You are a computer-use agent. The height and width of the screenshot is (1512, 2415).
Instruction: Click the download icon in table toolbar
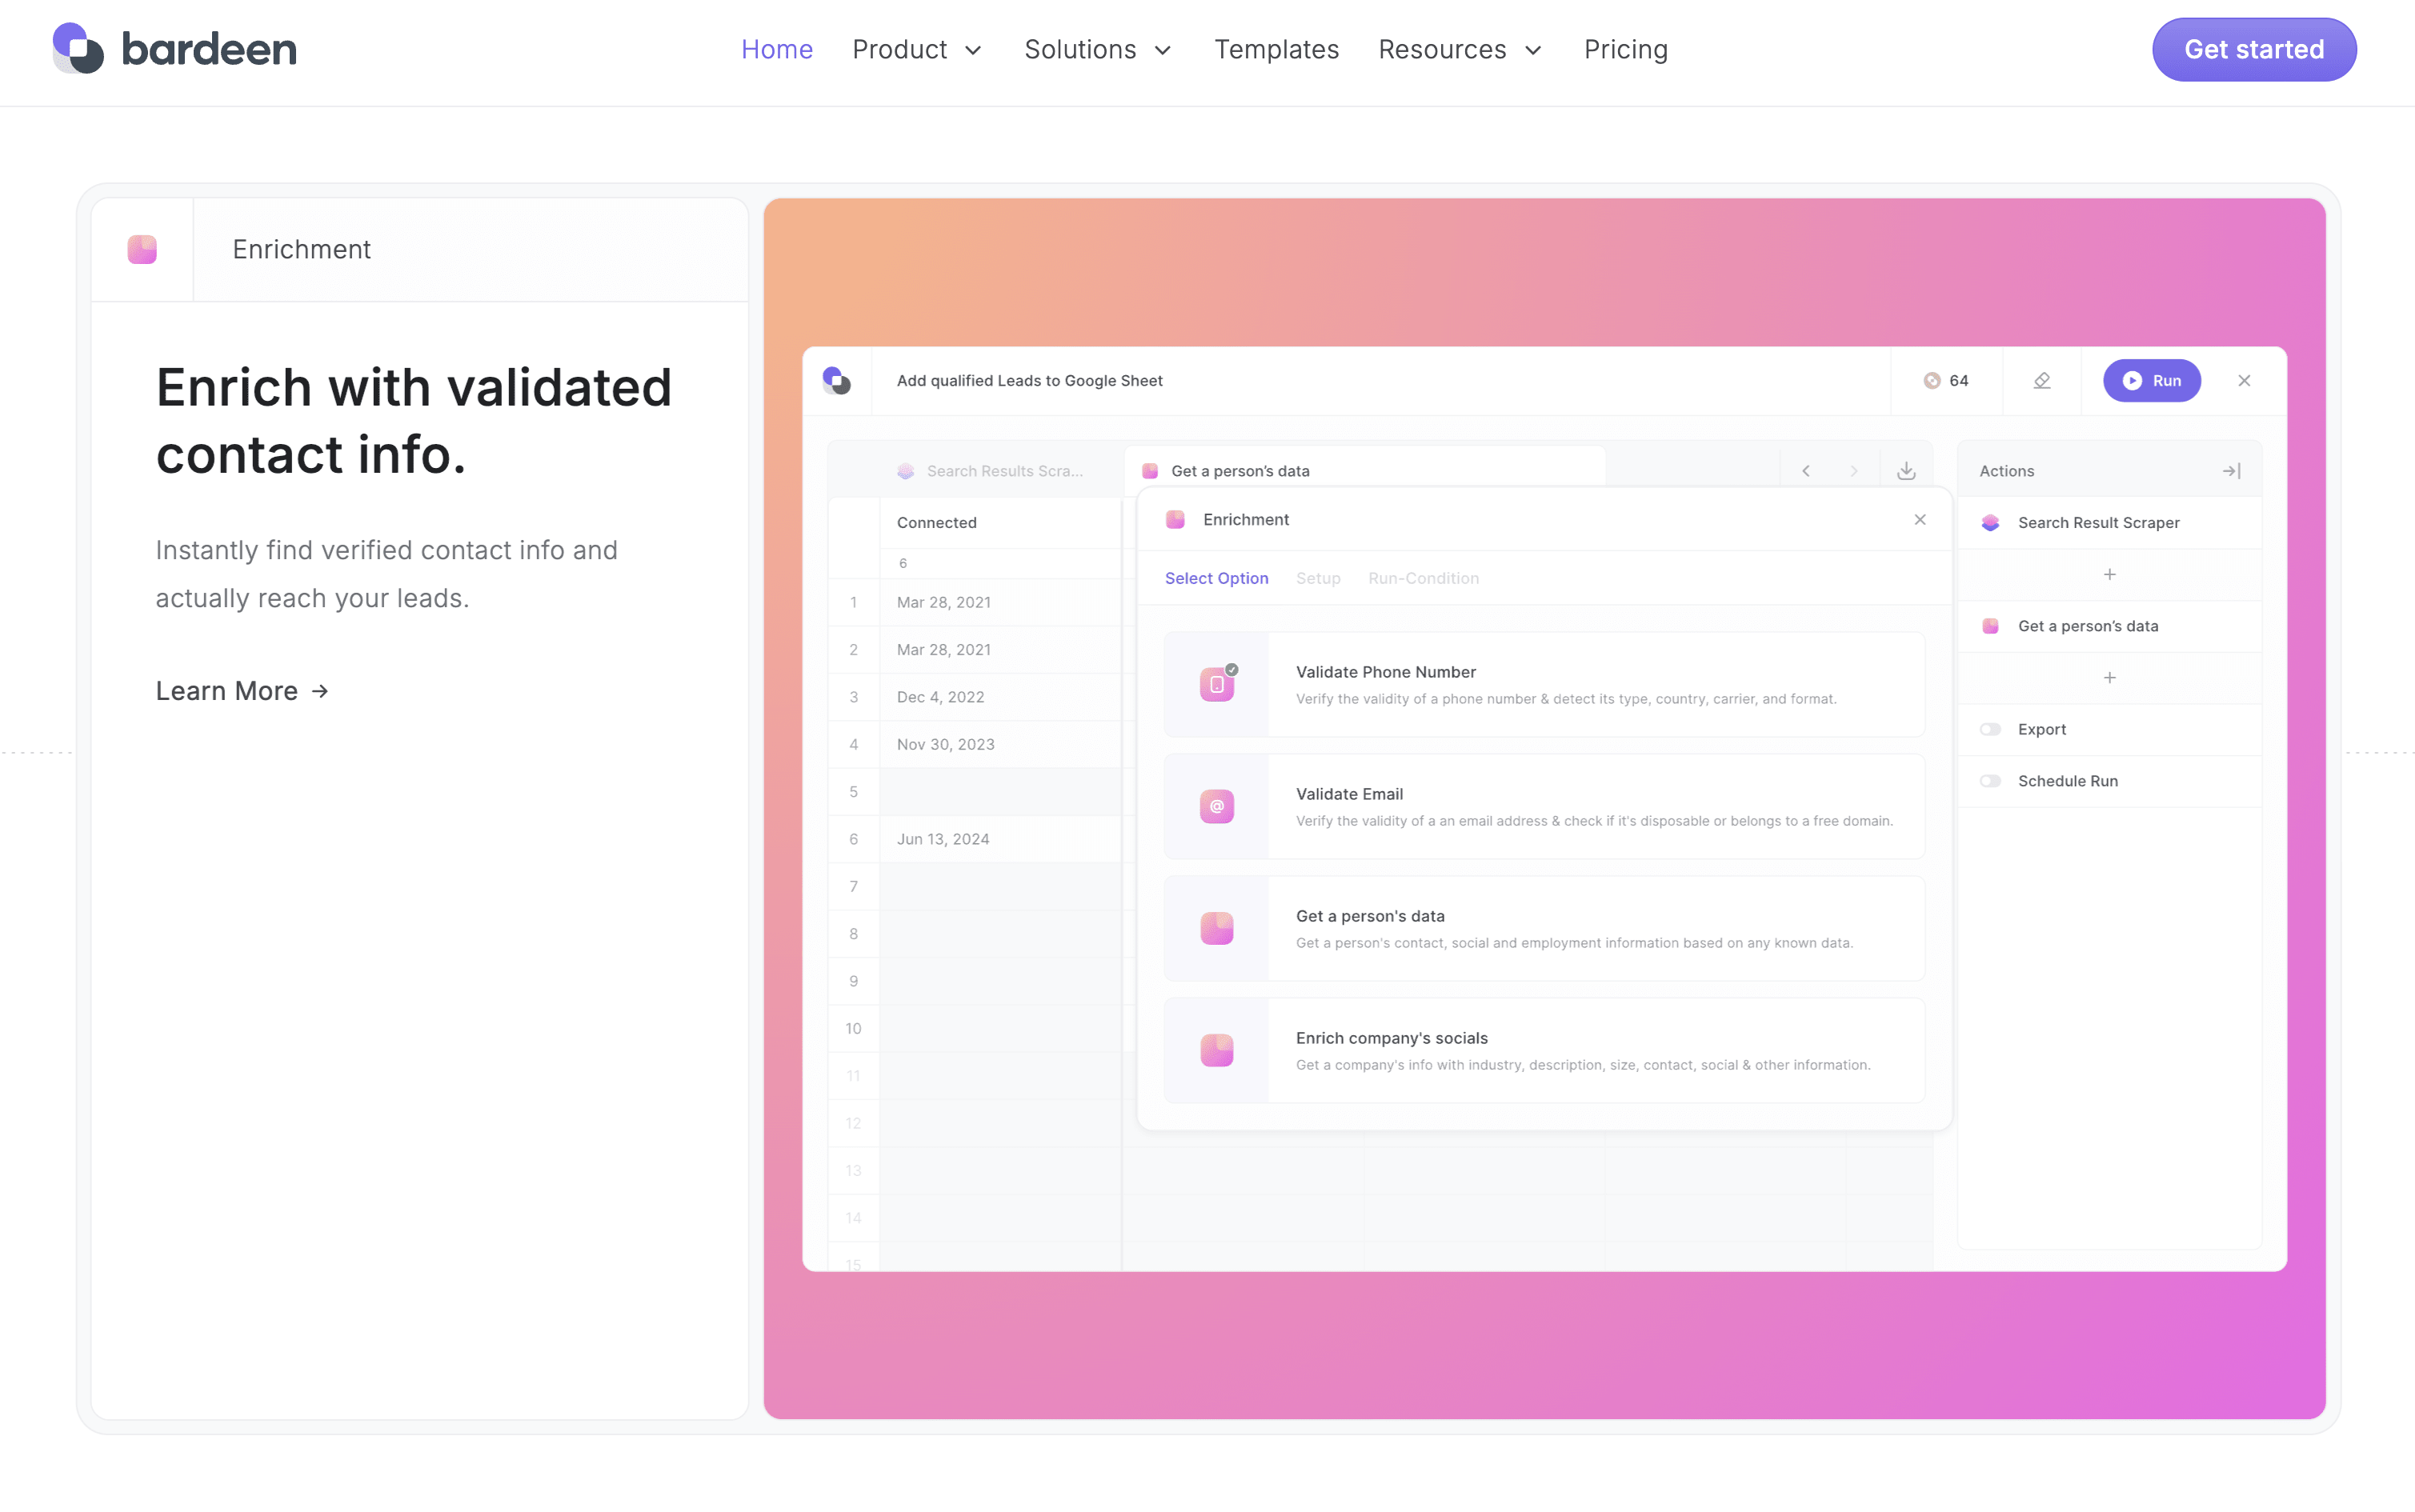point(1906,471)
